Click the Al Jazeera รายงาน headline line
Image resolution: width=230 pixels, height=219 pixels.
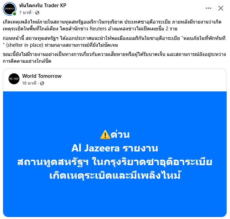click(x=115, y=148)
